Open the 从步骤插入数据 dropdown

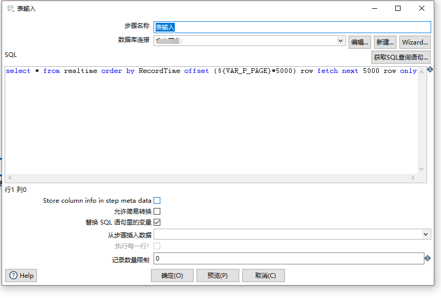pos(425,234)
